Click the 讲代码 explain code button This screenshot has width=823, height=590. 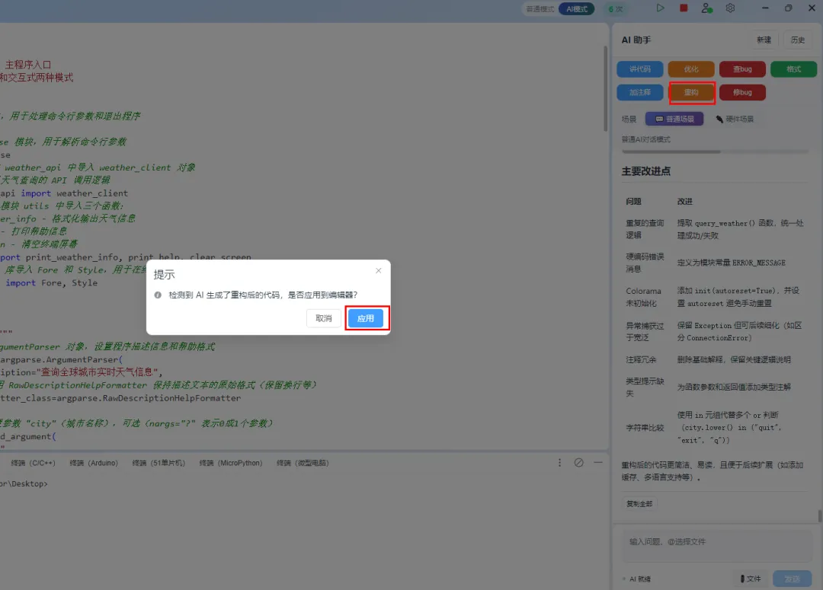tap(640, 69)
